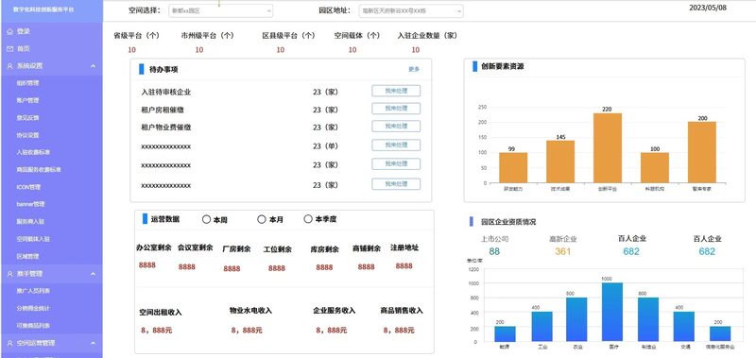Open 商品服务收费标准 in the sidebar
Viewport: 756px width, 358px height.
click(39, 170)
